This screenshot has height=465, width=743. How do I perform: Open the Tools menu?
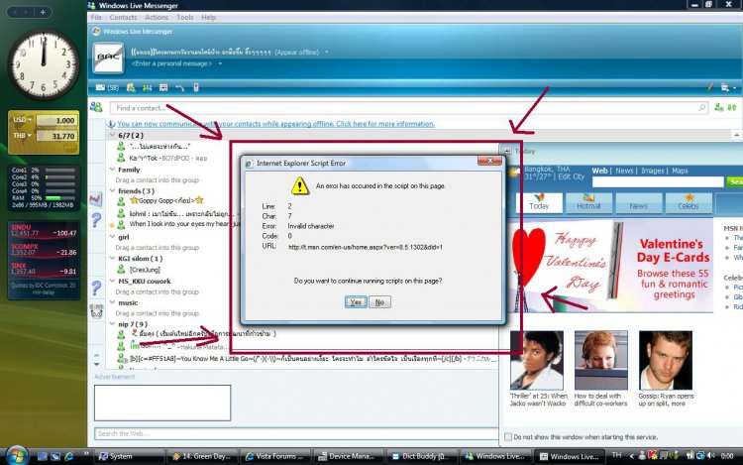click(x=185, y=18)
